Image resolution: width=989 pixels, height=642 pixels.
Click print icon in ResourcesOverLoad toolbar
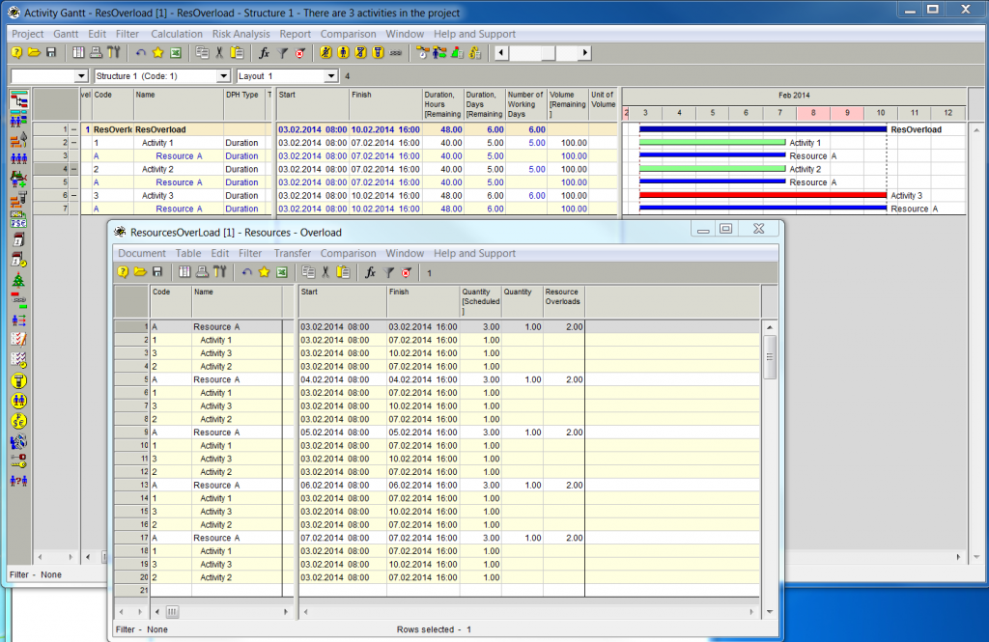tap(202, 272)
